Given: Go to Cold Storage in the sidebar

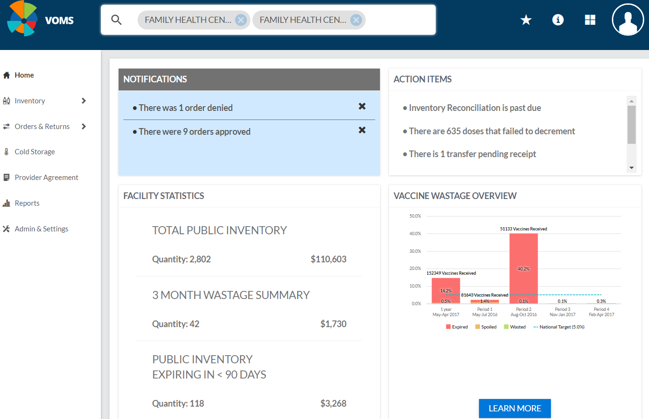Looking at the screenshot, I should coord(34,152).
